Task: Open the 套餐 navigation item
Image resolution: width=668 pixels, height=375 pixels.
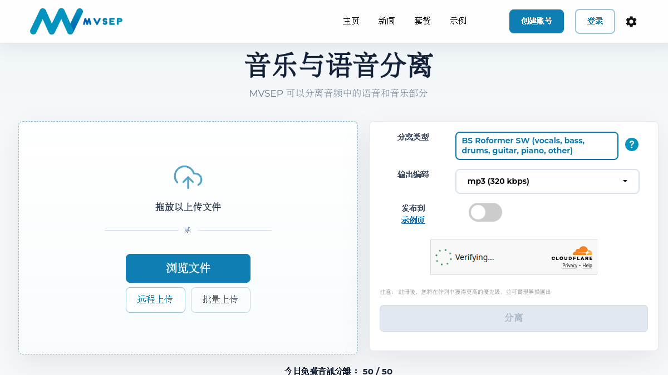Action: (x=423, y=21)
